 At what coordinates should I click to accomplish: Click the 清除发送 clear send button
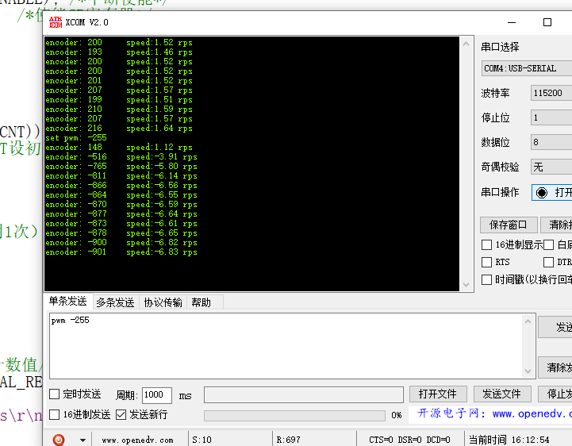tap(555, 367)
